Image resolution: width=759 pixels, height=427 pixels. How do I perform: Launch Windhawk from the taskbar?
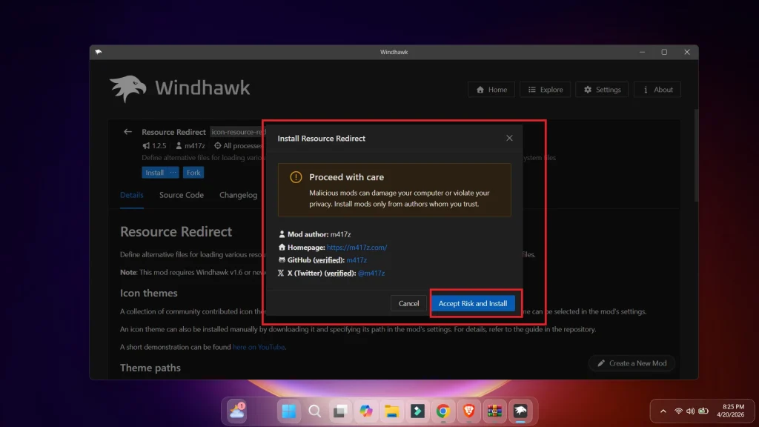(519, 411)
